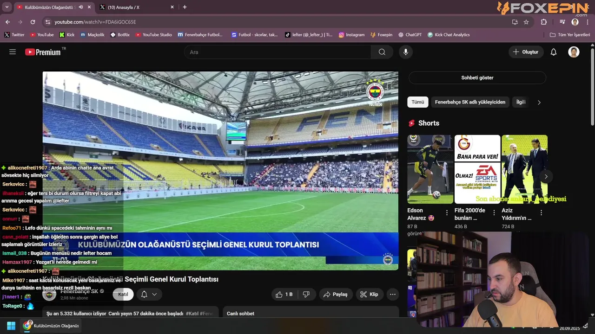This screenshot has height=334, width=595.
Task: Open the Kick Chat Analytics bookmark
Action: pos(449,35)
